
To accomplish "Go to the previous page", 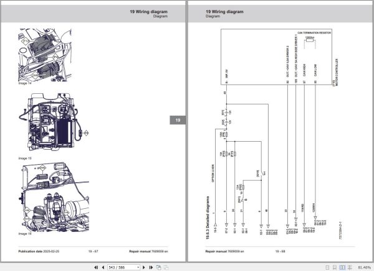I will pos(103,267).
